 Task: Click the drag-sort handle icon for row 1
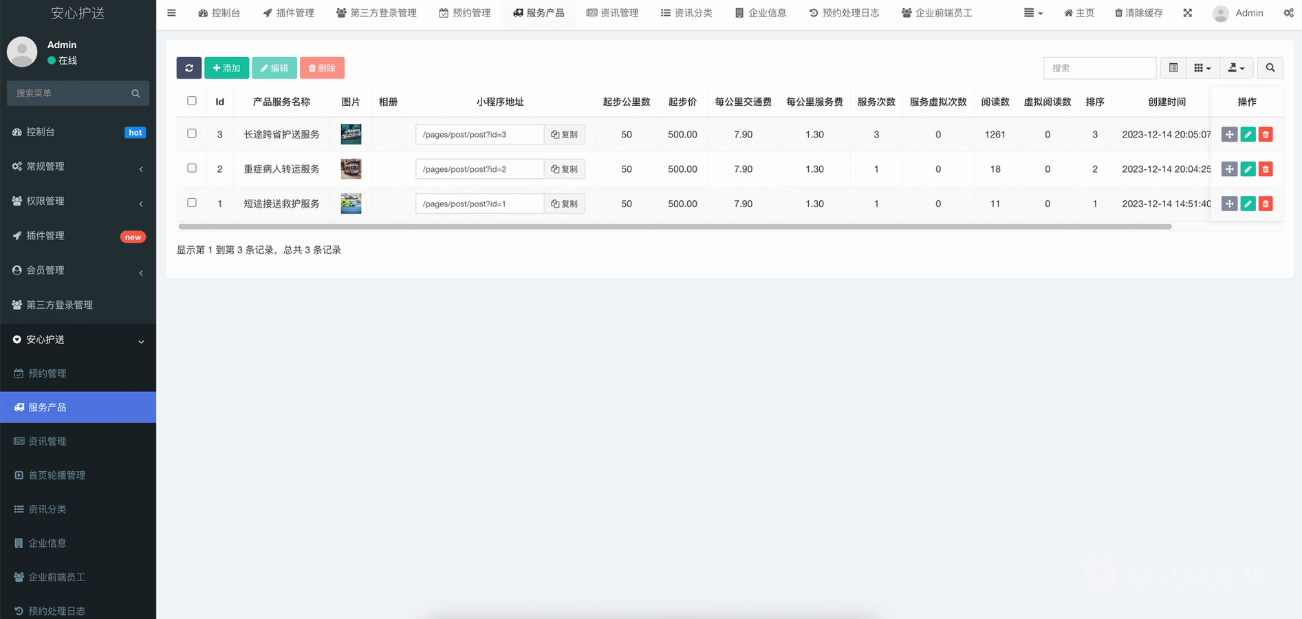1229,204
